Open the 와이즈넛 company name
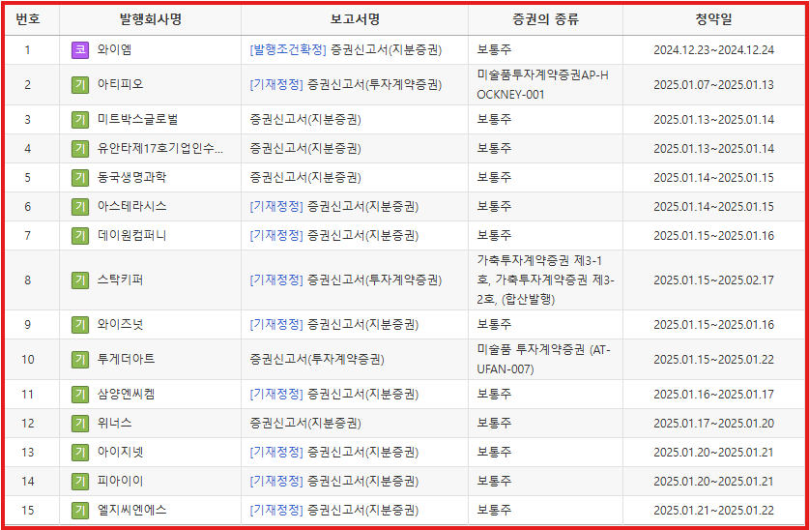Image resolution: width=809 pixels, height=530 pixels. (x=120, y=325)
